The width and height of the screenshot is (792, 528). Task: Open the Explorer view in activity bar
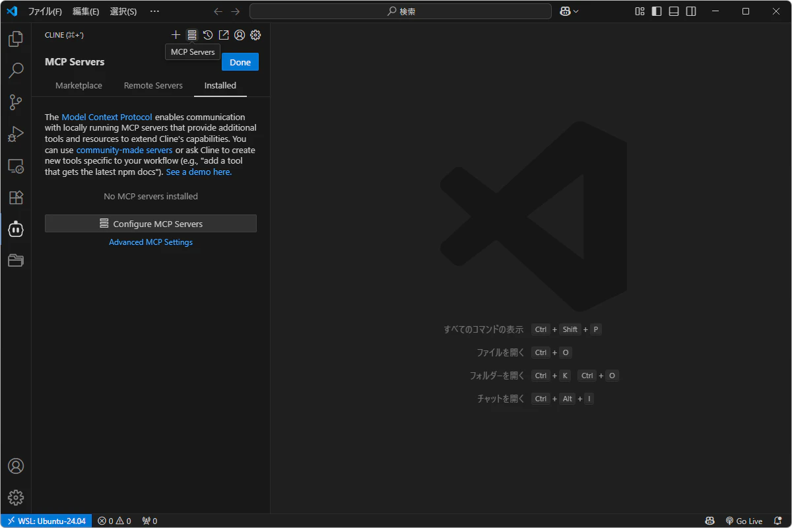[x=16, y=38]
